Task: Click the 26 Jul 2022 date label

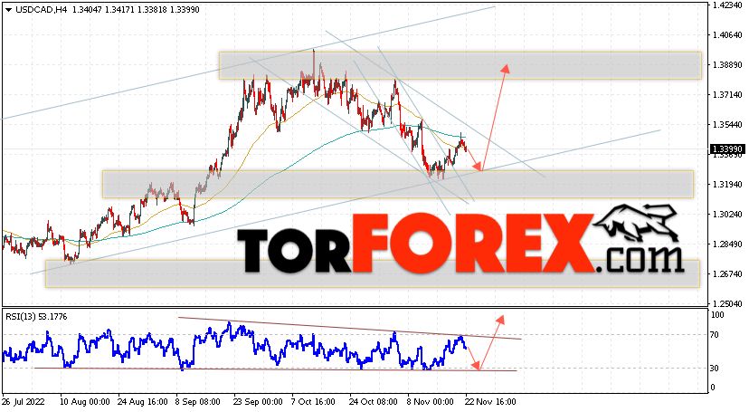Action: [23, 402]
